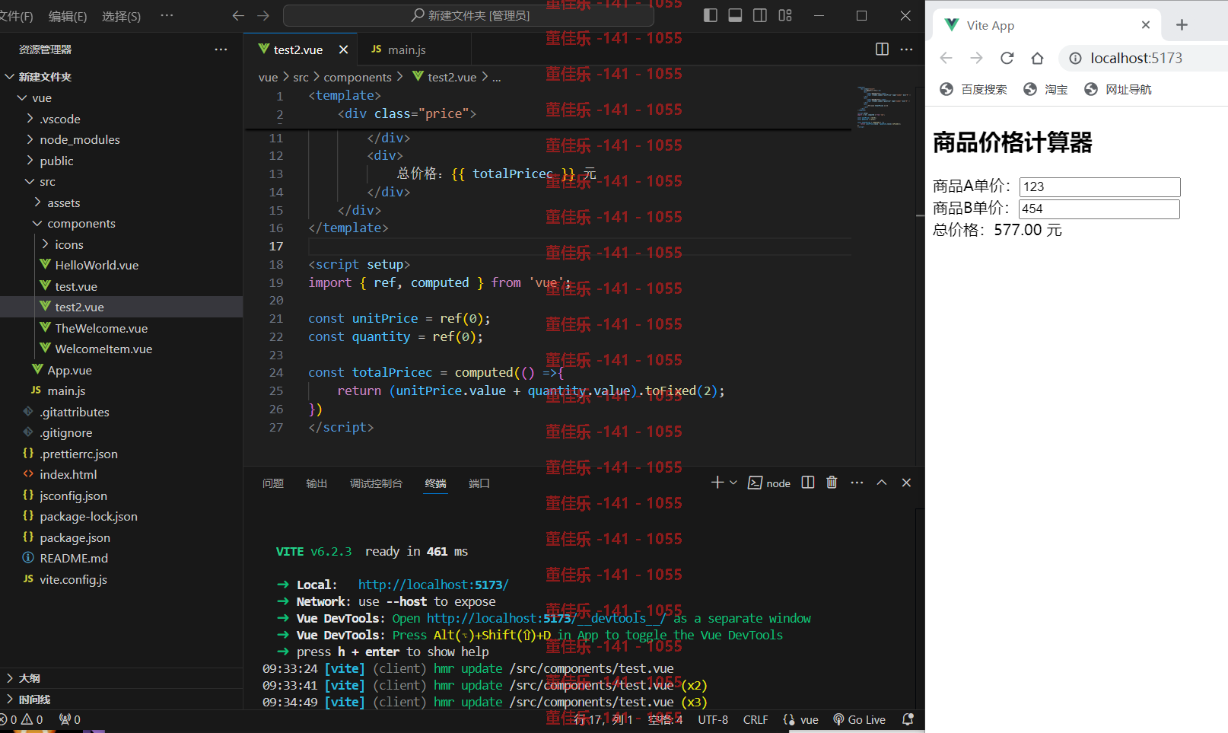Click Go Live in status bar
Image resolution: width=1228 pixels, height=733 pixels.
point(859,719)
